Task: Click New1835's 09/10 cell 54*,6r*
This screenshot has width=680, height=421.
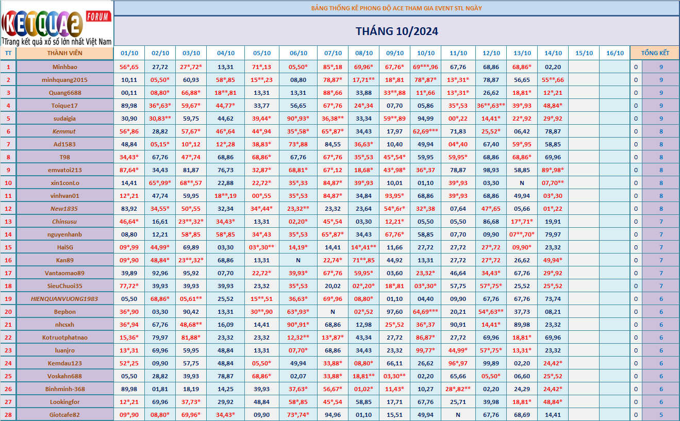Action: [x=394, y=209]
